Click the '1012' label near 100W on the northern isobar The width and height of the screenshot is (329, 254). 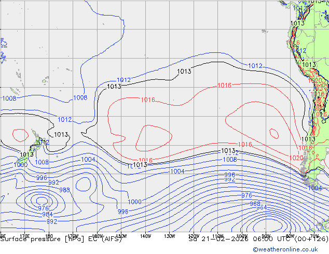tap(255, 66)
